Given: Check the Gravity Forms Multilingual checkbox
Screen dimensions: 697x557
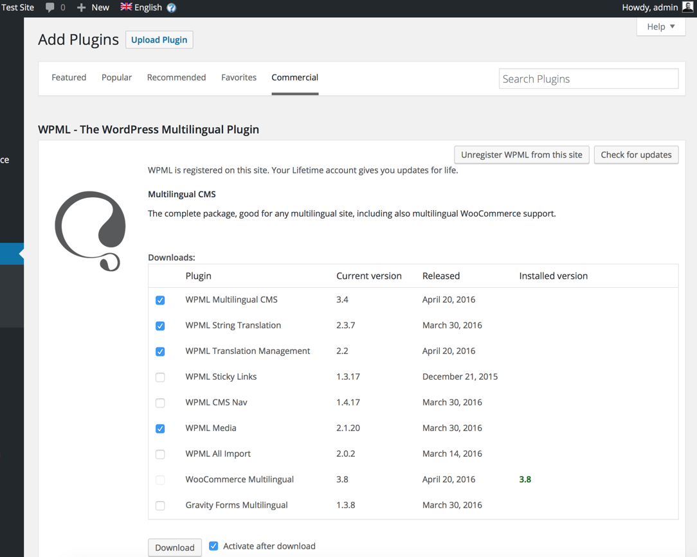Looking at the screenshot, I should pyautogui.click(x=160, y=506).
